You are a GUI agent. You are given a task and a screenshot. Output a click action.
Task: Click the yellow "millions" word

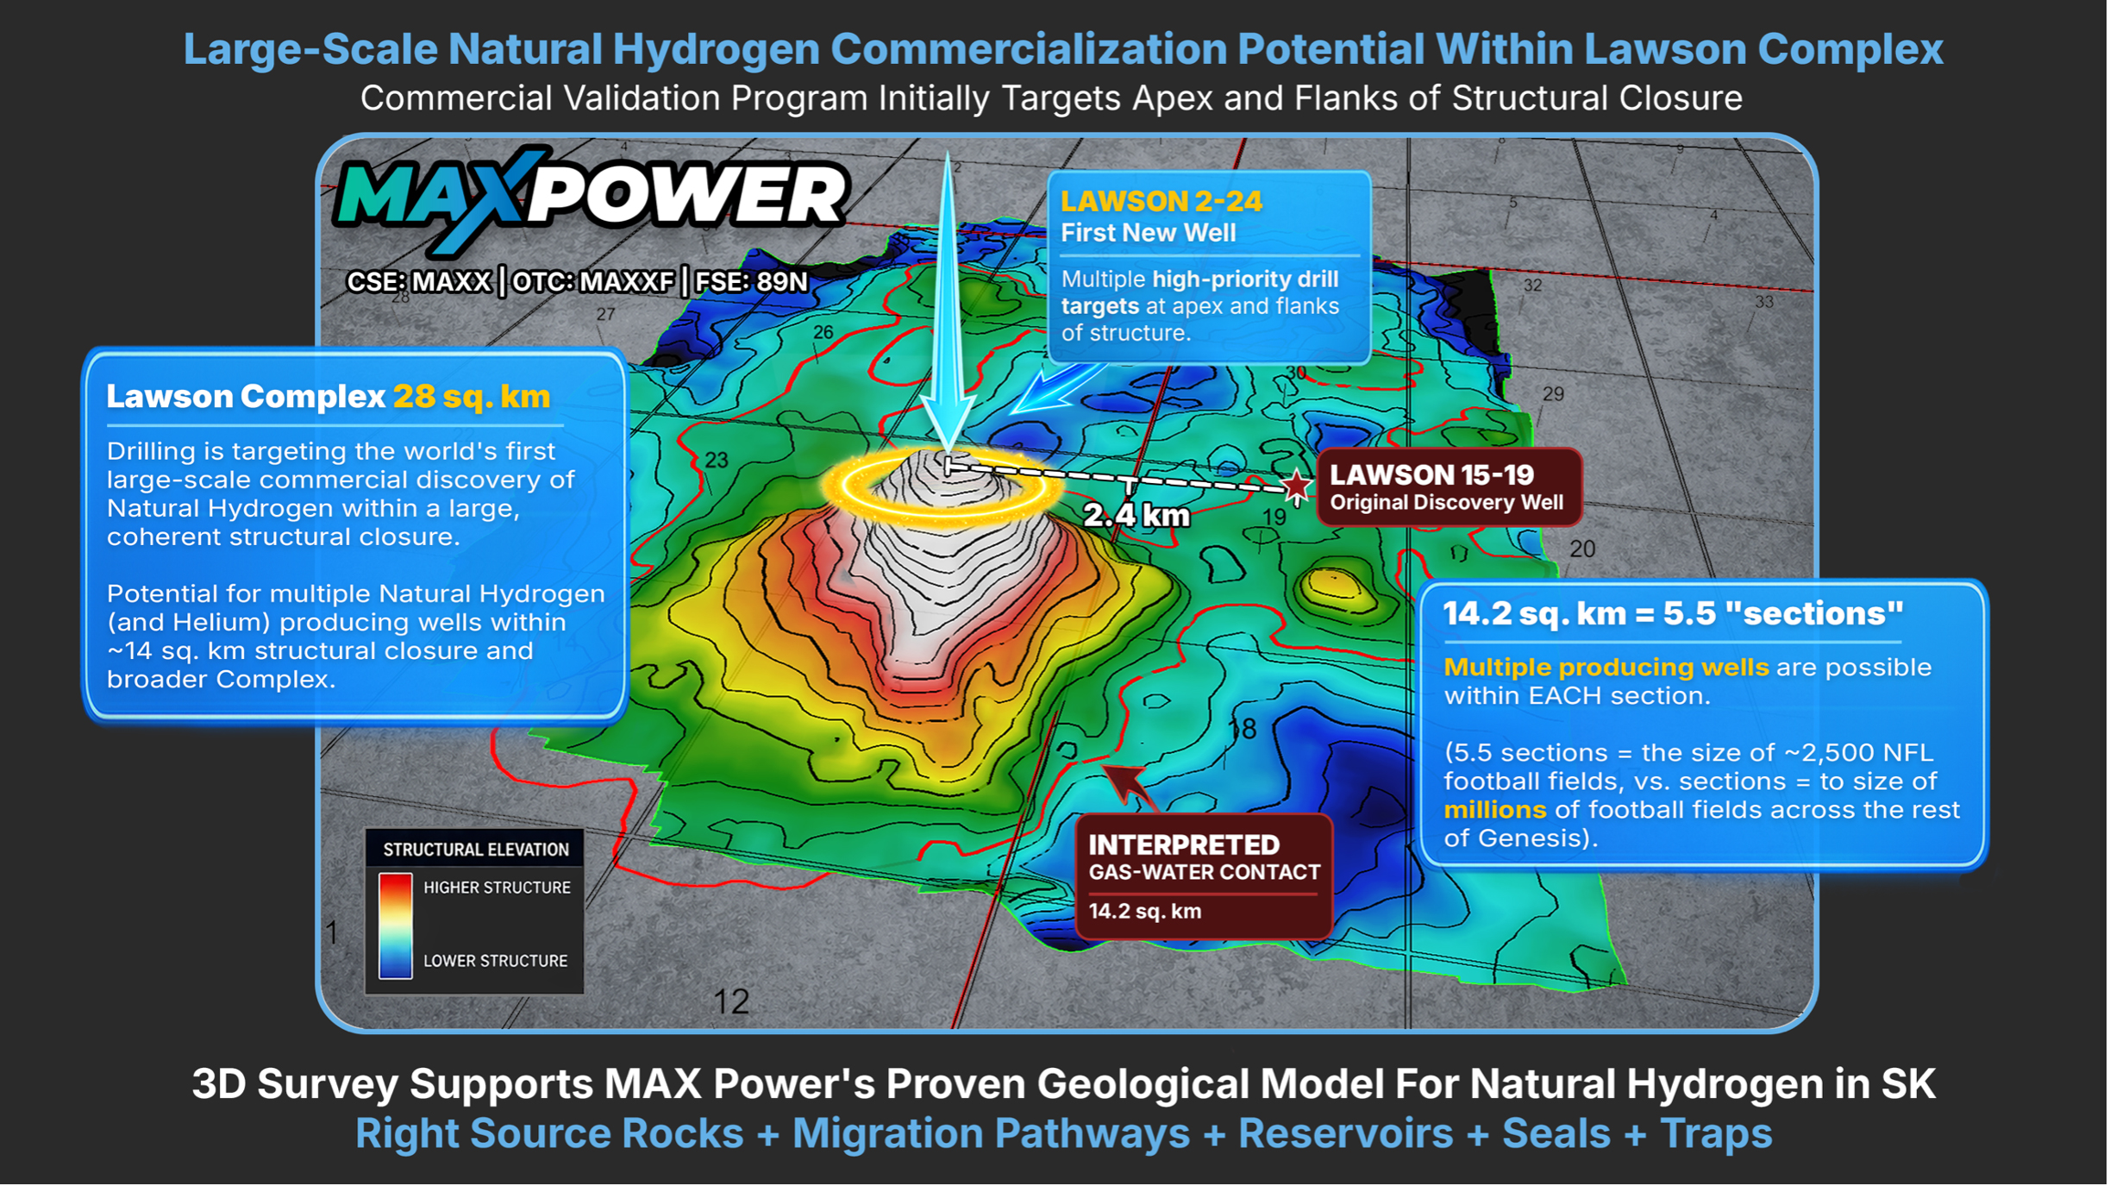click(x=1497, y=811)
